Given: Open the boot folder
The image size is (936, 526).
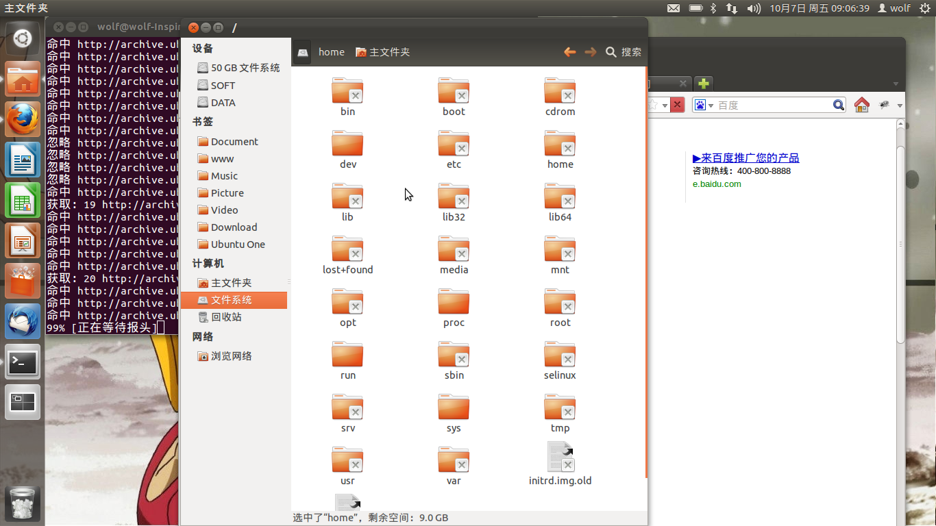Looking at the screenshot, I should pyautogui.click(x=454, y=90).
